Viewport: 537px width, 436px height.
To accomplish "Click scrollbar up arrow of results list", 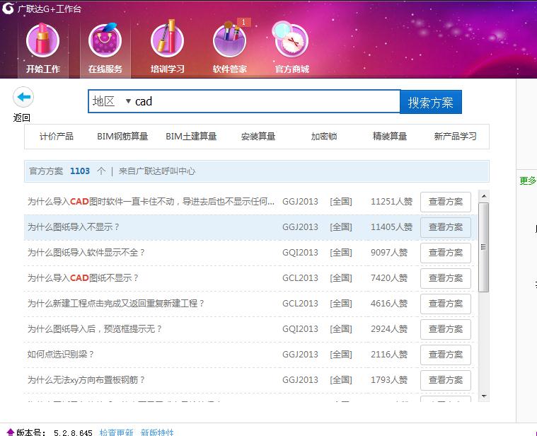I will tap(484, 196).
